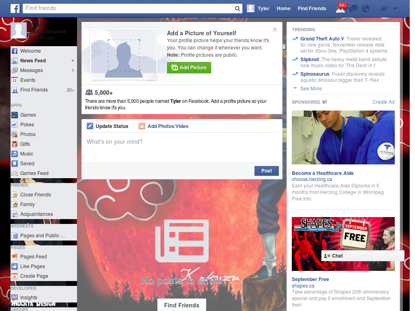Open the Saved items icon
The height and width of the screenshot is (311, 415).
pos(15,163)
